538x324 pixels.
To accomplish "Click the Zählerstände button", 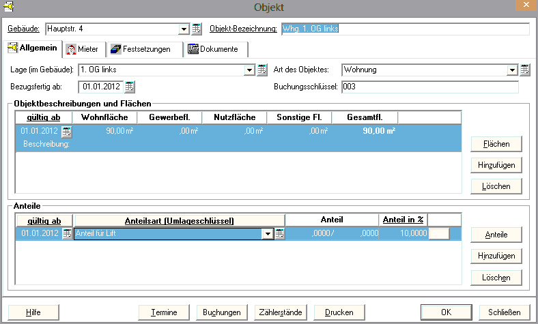I will pos(279,312).
